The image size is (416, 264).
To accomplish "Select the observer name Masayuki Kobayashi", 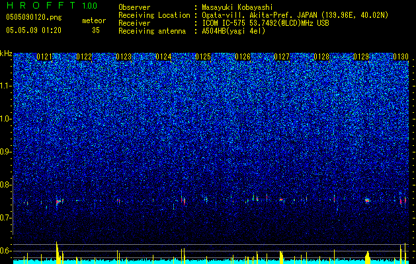I will click(x=237, y=7).
